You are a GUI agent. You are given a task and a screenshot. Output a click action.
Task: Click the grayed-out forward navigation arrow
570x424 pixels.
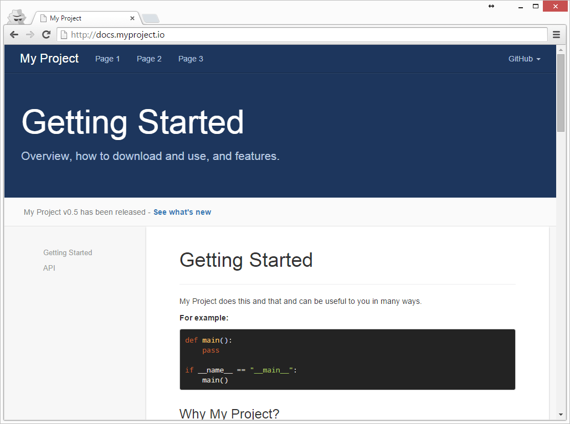29,34
